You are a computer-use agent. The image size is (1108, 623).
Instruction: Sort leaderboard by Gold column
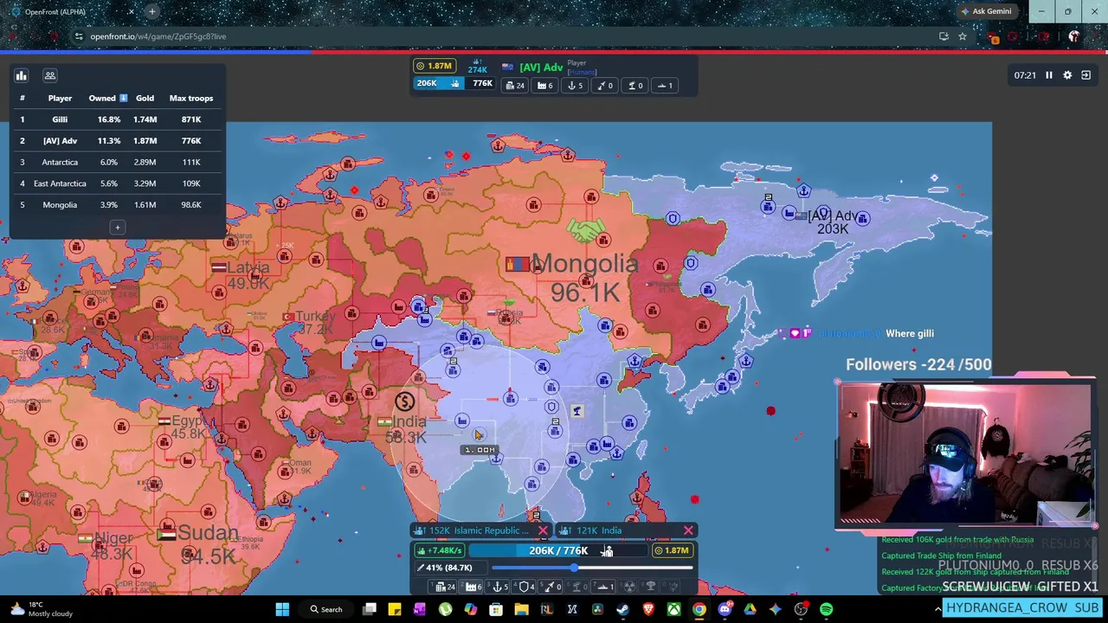(x=145, y=98)
